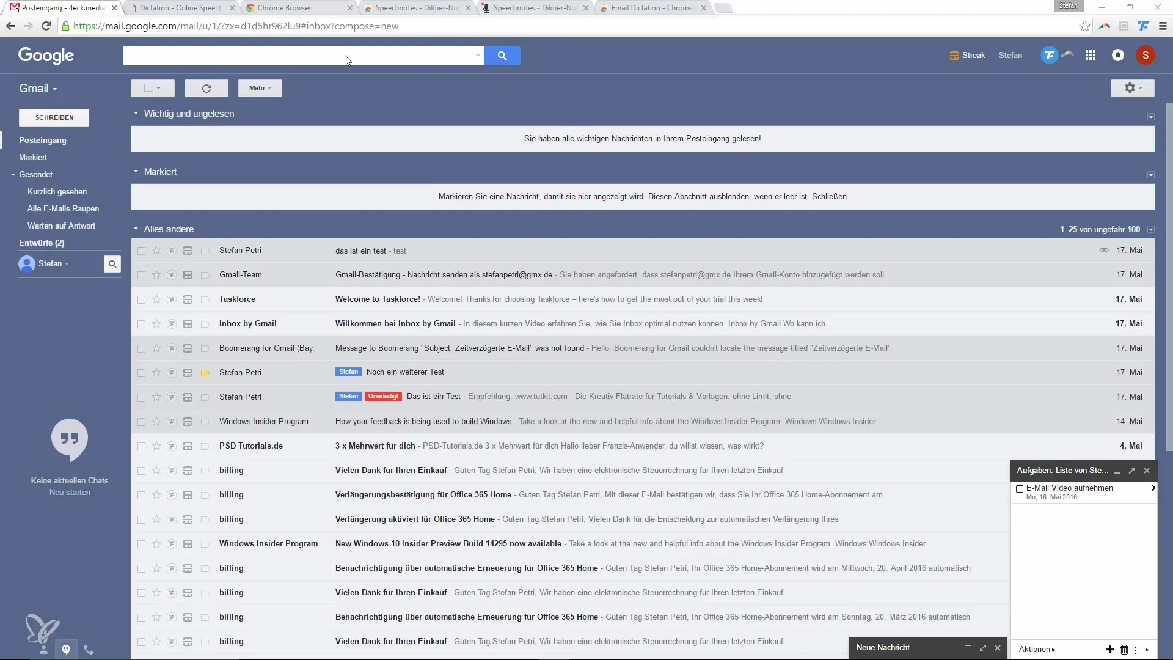Add new task with plus icon
This screenshot has height=660, width=1173.
point(1109,650)
